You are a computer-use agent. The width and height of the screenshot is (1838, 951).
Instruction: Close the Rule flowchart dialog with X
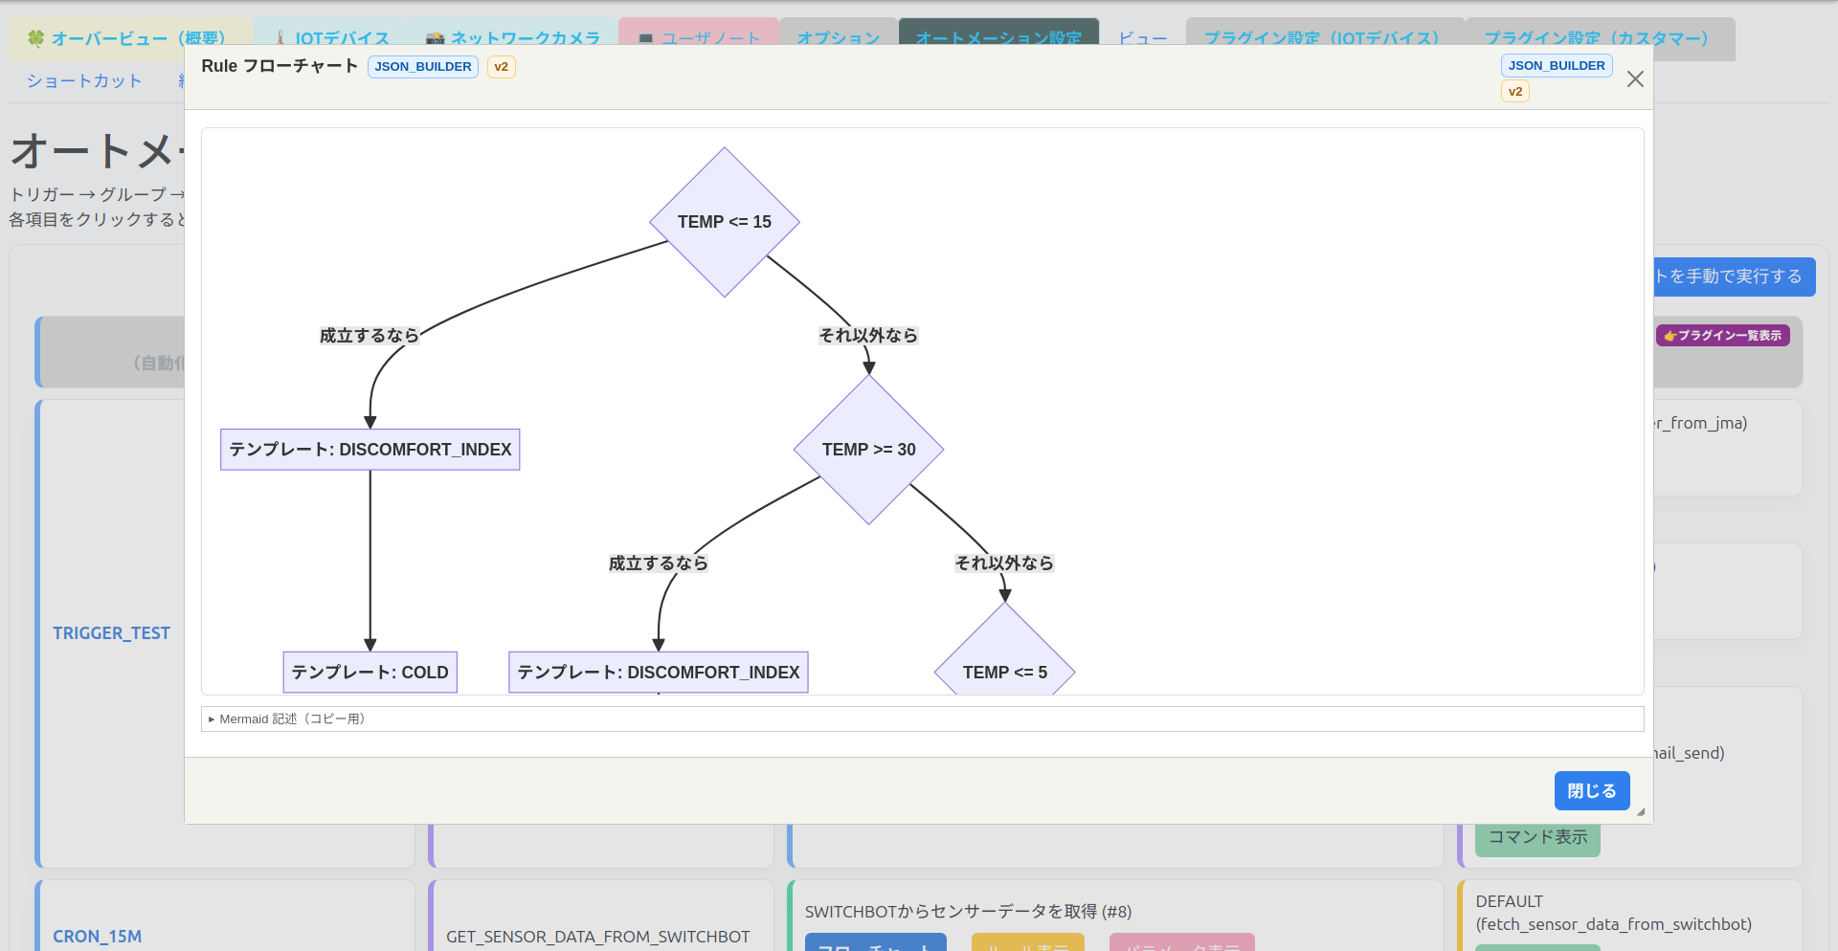(x=1635, y=79)
